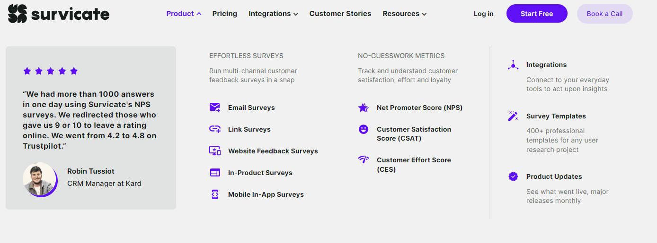657x243 pixels.
Task: Collapse the Product dropdown menu
Action: pos(184,14)
